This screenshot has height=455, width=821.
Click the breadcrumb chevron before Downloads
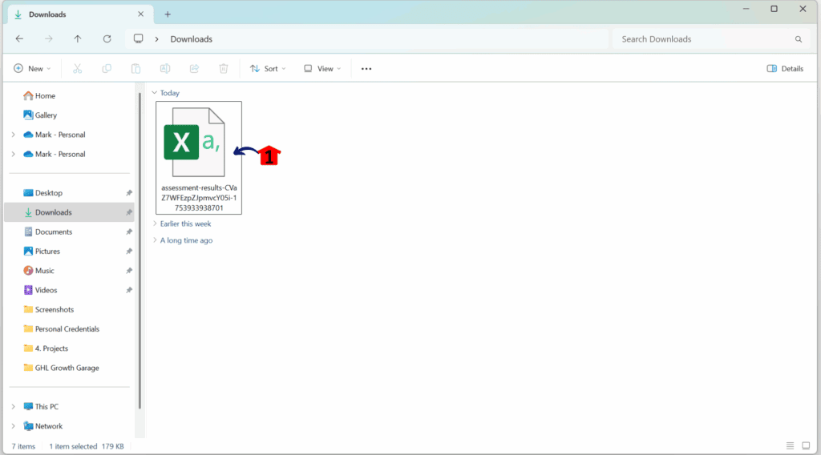pos(156,39)
